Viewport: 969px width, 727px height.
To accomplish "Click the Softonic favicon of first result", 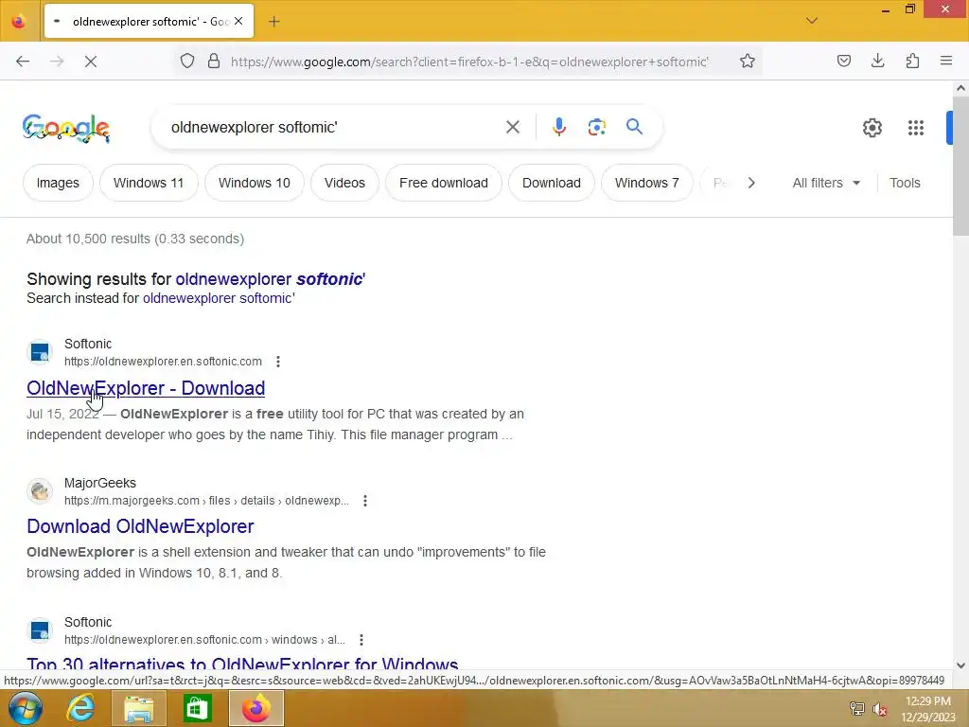I will pos(40,352).
